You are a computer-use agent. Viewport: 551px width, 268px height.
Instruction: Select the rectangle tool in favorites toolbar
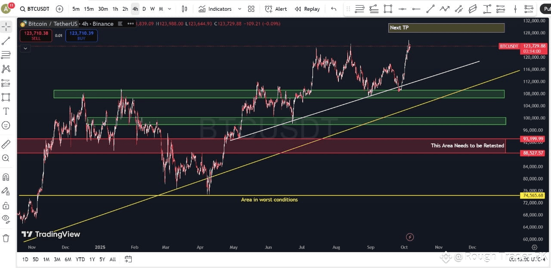388,9
